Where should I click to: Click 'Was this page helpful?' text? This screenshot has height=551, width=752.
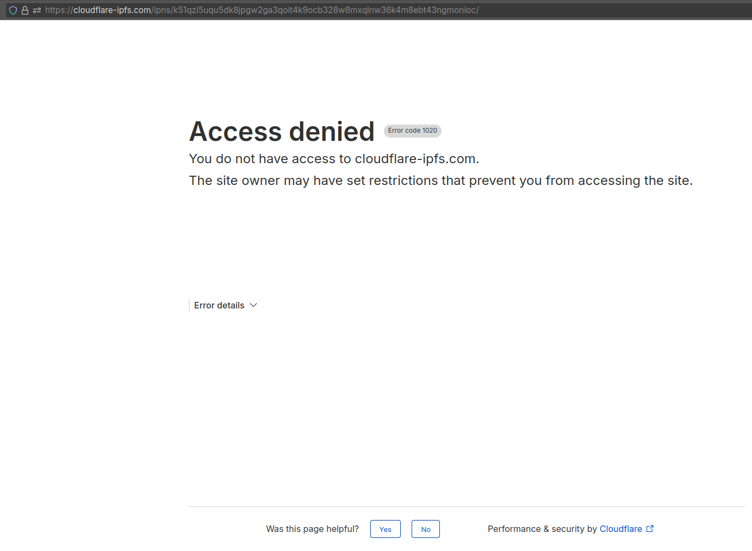[x=313, y=529]
